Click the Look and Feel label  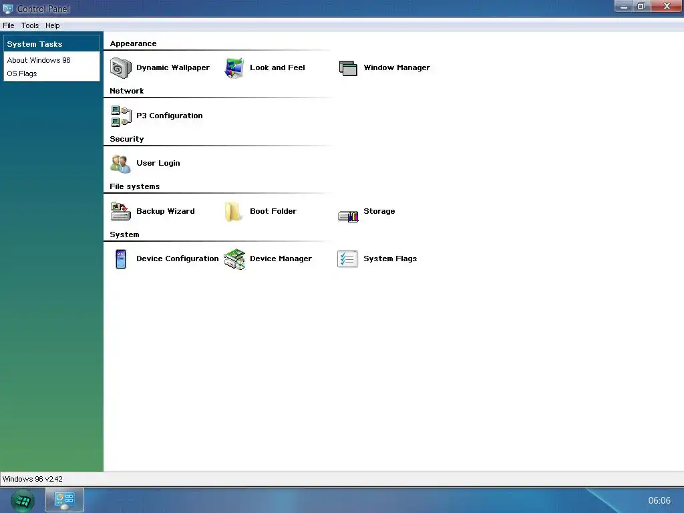277,67
